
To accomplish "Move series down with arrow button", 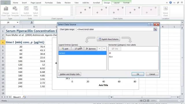I will click(x=104, y=49).
